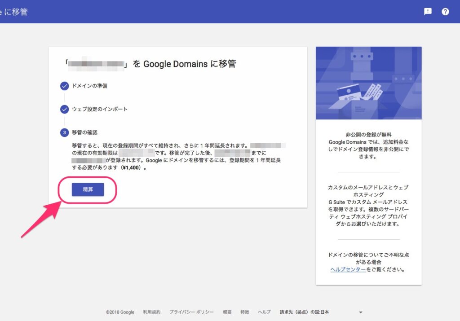Select the completed ウェブ設定のインポート step checkmark
Screen dimensions: 460x321
[65, 110]
